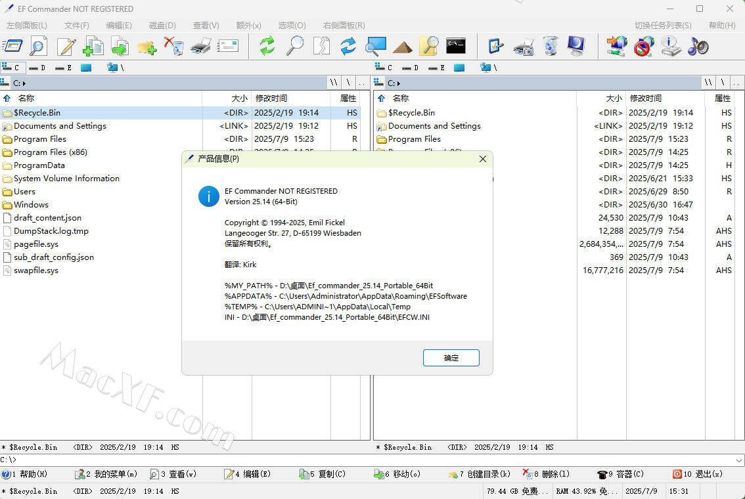Click the command prompt icon in the toolbar
Screen dimensions: 745x499
pos(455,46)
